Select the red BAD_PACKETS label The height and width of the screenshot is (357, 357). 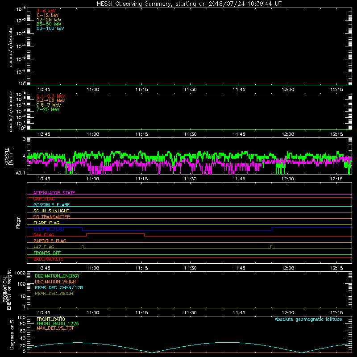click(x=49, y=259)
